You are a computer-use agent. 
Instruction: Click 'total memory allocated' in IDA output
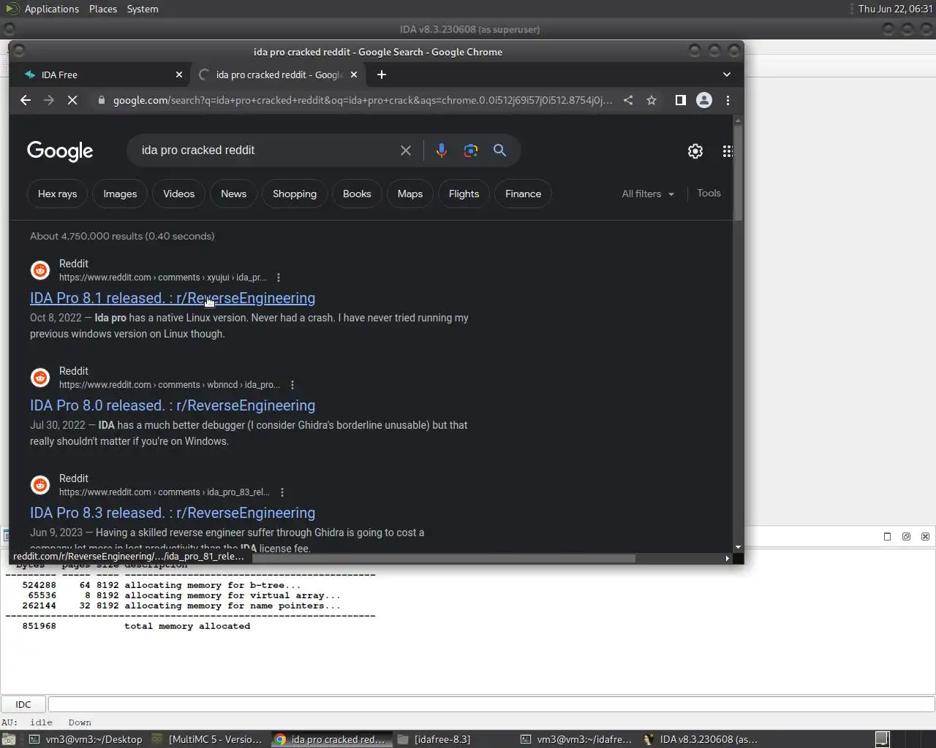click(x=187, y=626)
